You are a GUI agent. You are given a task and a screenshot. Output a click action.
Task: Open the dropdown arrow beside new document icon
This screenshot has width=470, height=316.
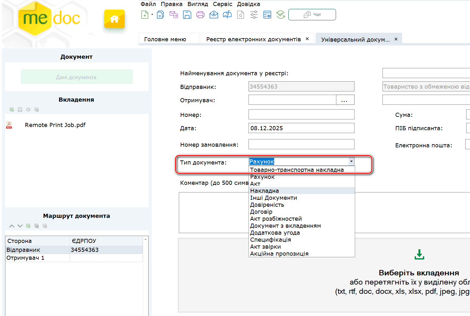coord(152,15)
